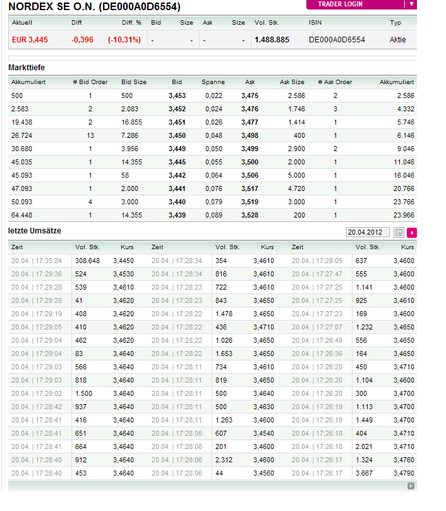This screenshot has width=446, height=511.
Task: Sort by the Ask column header
Action: (x=250, y=82)
